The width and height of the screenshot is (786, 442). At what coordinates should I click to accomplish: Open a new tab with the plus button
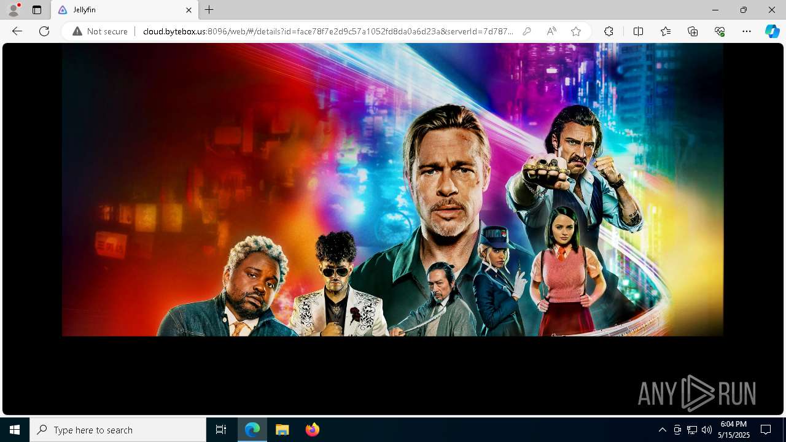click(x=209, y=10)
